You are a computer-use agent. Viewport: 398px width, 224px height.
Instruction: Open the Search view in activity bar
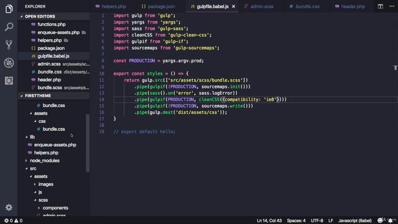click(9, 27)
